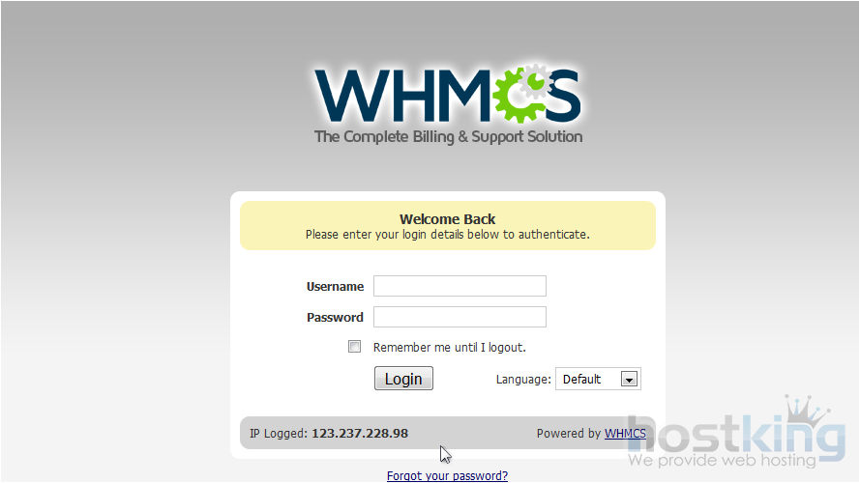This screenshot has width=860, height=483.
Task: Click the 'Remember me until I logout' label
Action: point(449,347)
